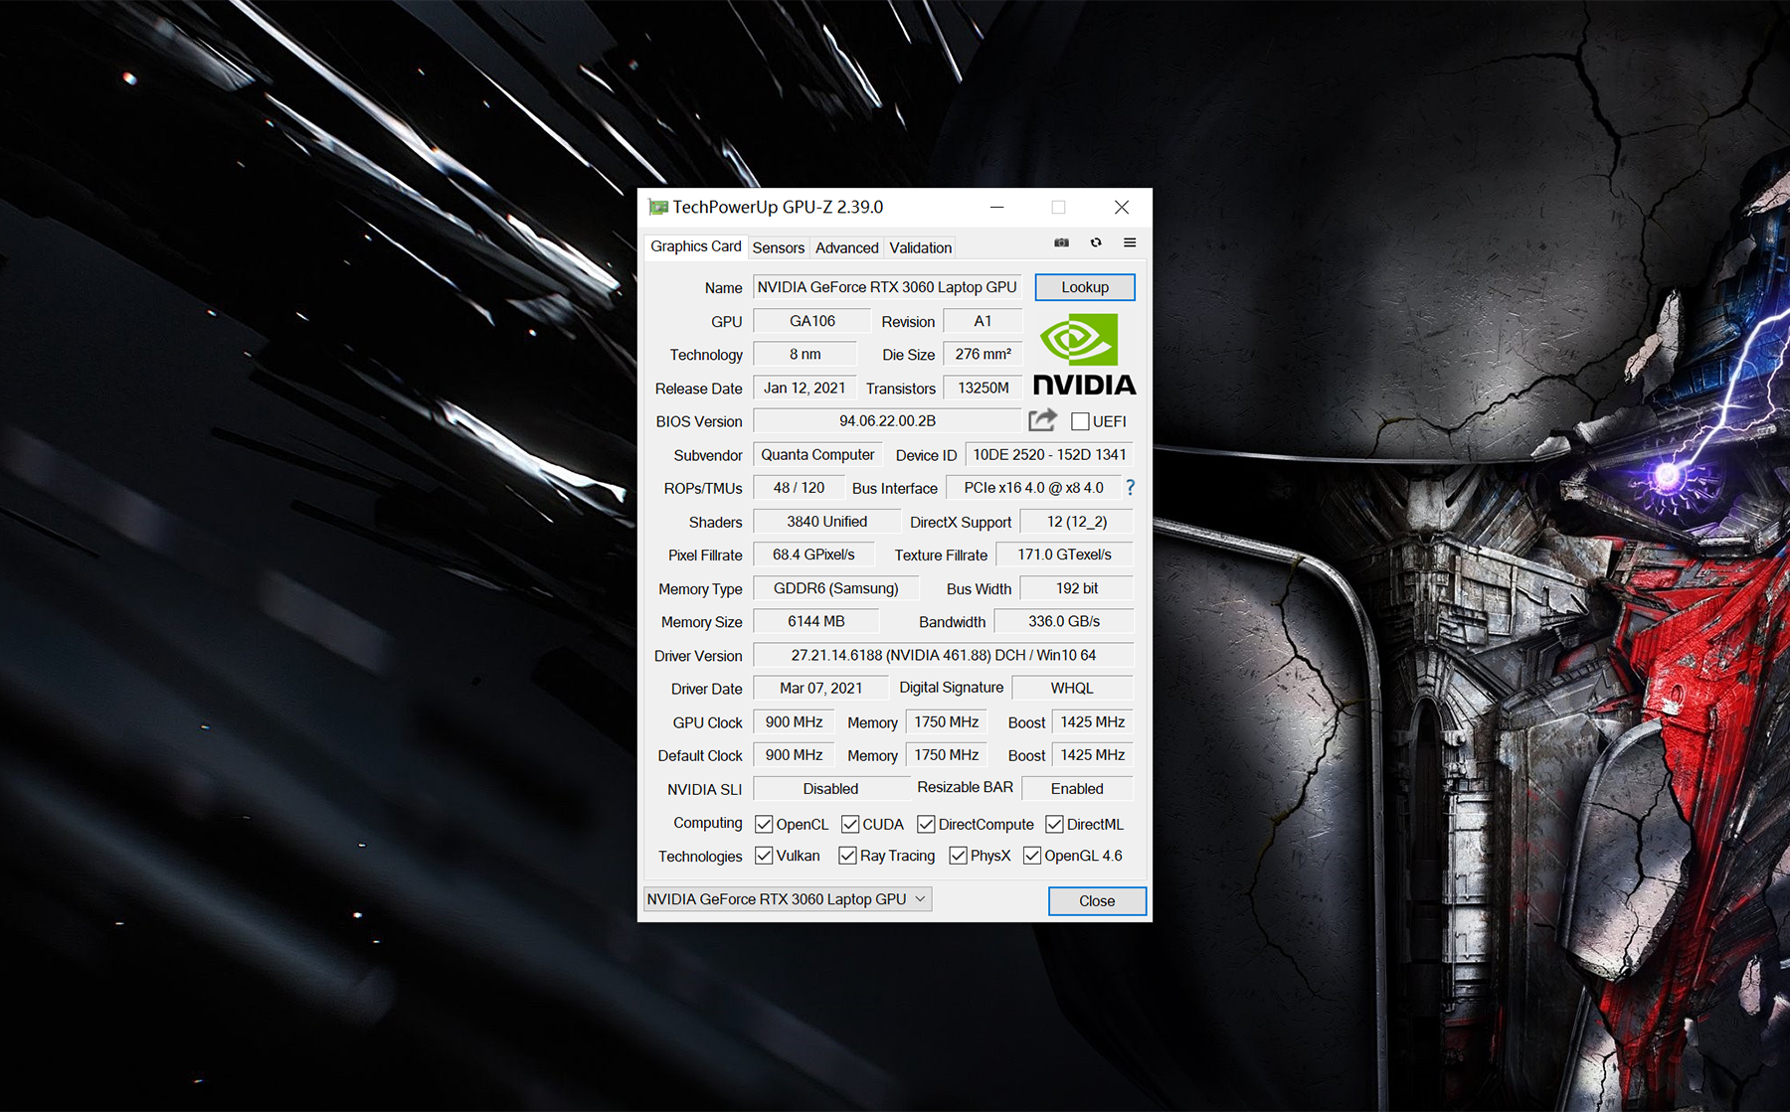Close the GPU-Z window with X

pyautogui.click(x=1121, y=207)
